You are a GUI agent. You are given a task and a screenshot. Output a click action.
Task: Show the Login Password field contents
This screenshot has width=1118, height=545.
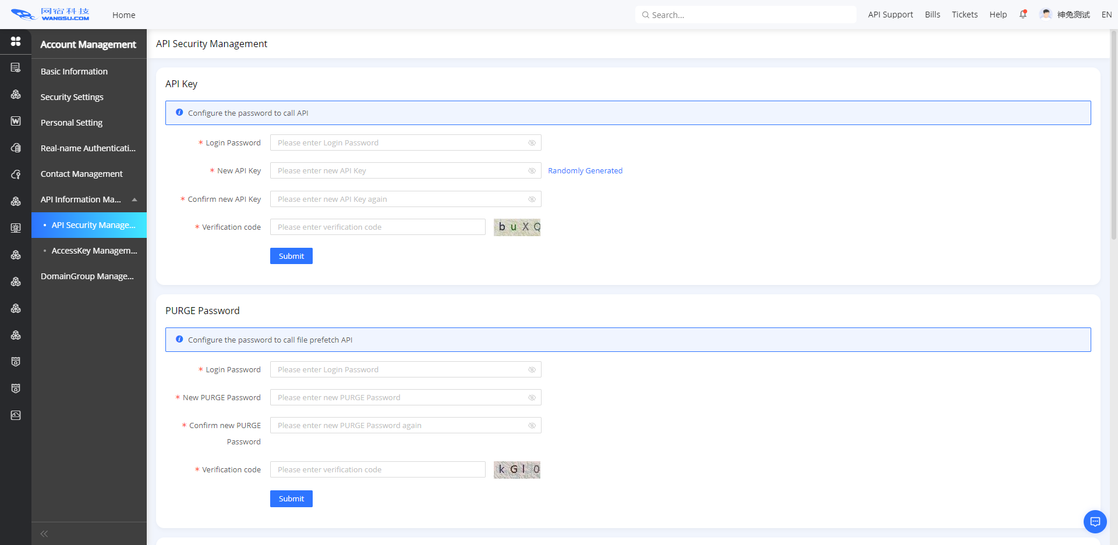coord(532,143)
